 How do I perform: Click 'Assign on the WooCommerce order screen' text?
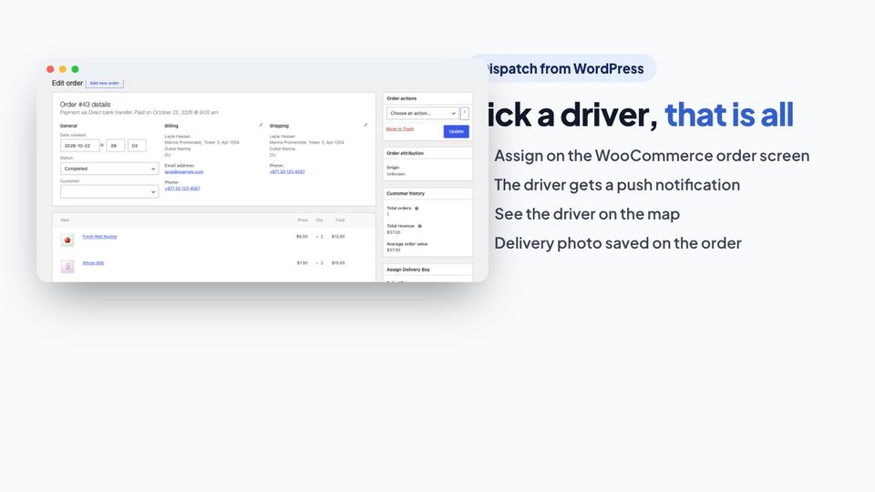pos(652,156)
